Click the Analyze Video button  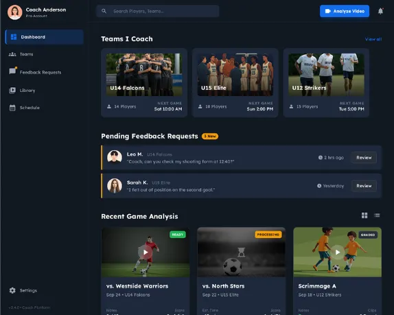tap(345, 11)
